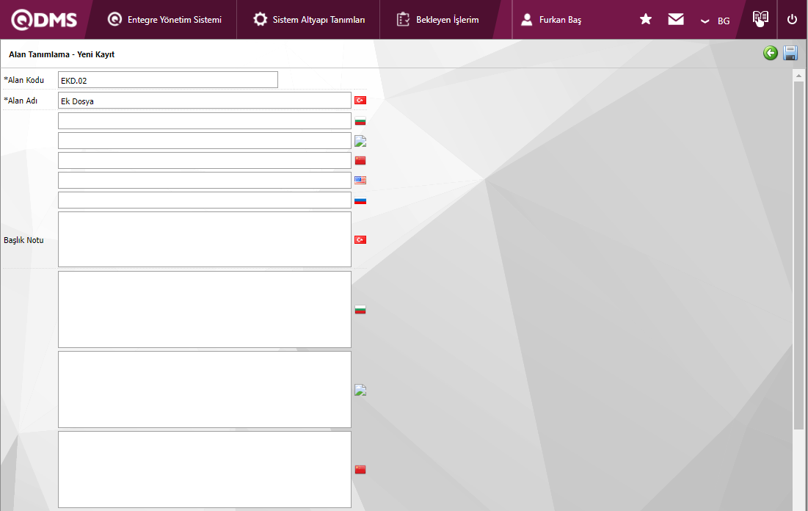Screen dimensions: 808x511
Task: Click broken image icon beside large text area
Action: coord(360,390)
